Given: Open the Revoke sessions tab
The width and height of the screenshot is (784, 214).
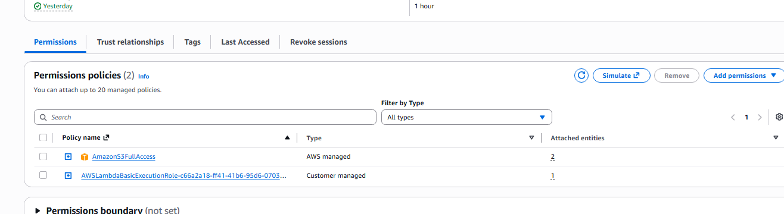Looking at the screenshot, I should point(319,42).
